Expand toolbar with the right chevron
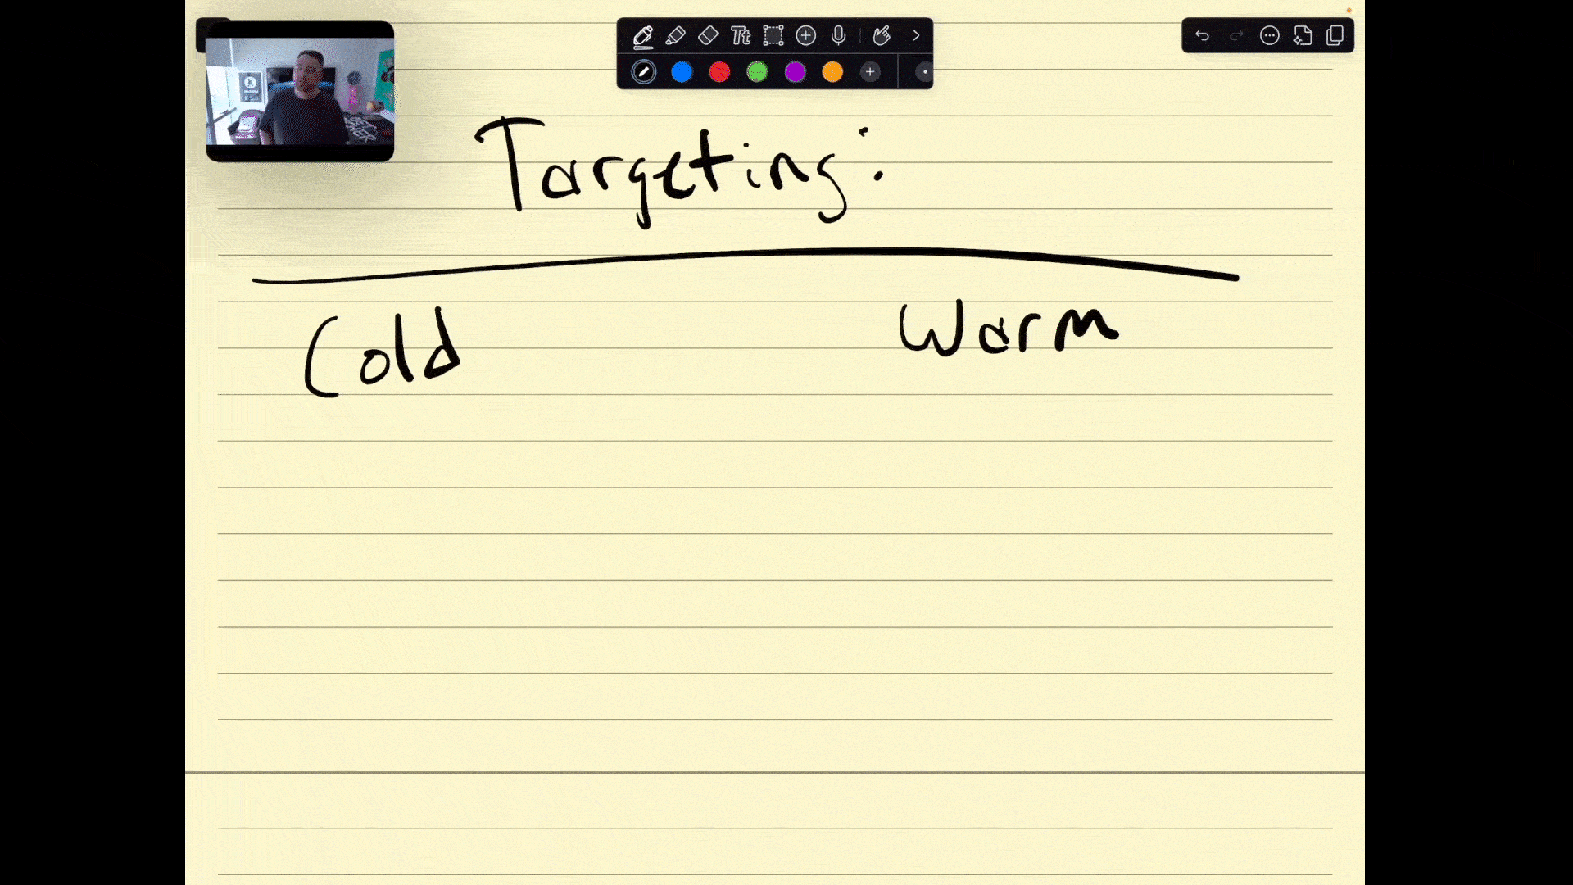The height and width of the screenshot is (885, 1573). (916, 35)
